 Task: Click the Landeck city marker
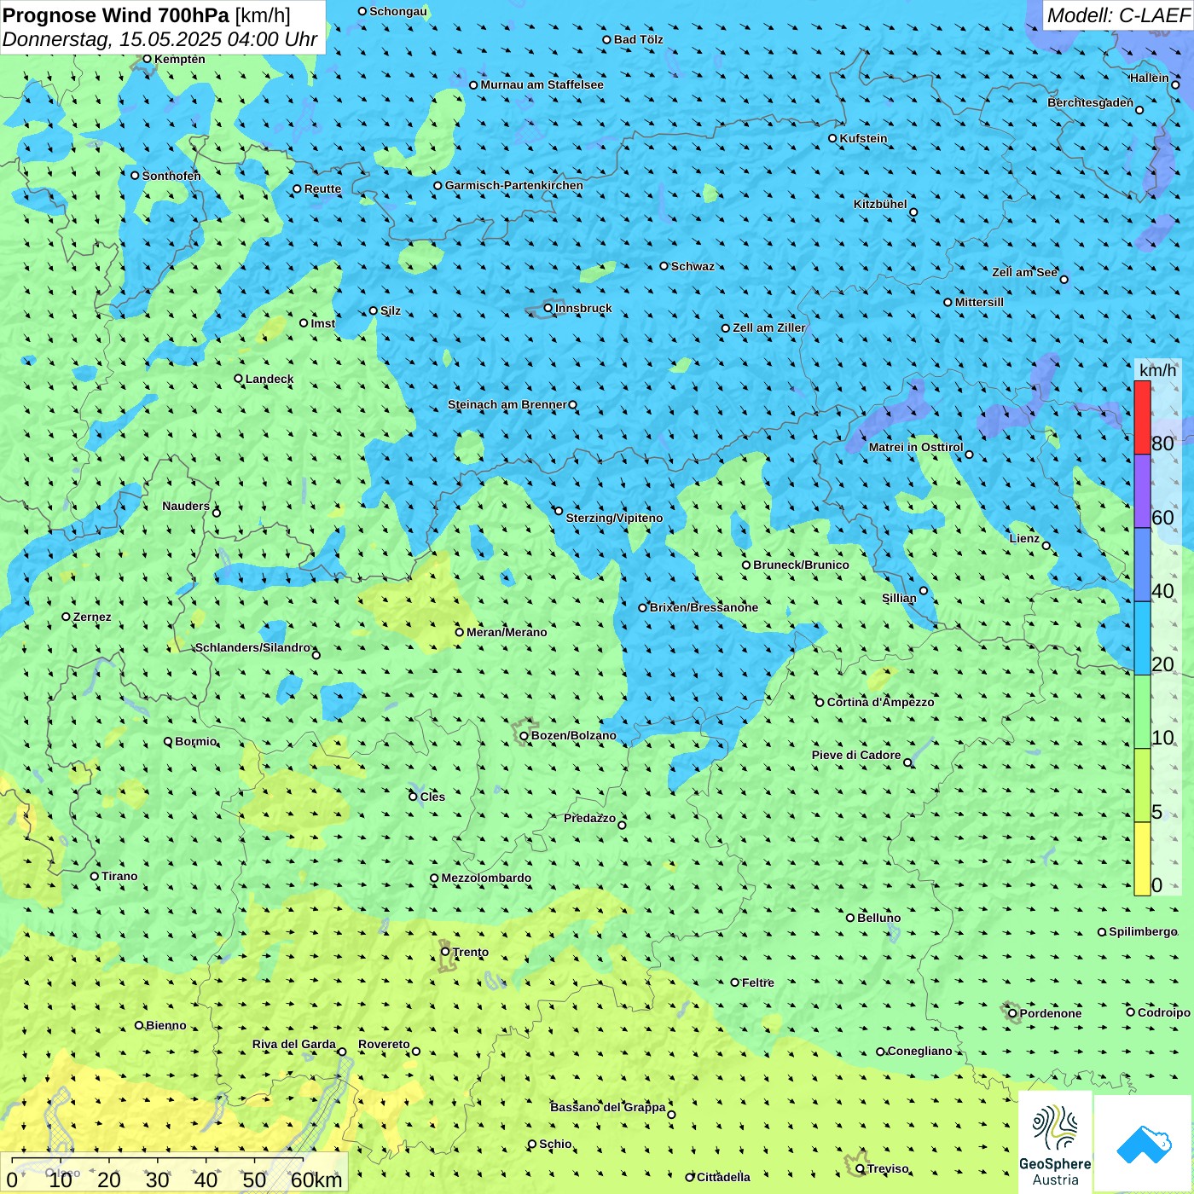238,379
